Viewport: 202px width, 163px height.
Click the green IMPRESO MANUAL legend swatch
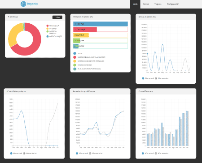[48, 31]
